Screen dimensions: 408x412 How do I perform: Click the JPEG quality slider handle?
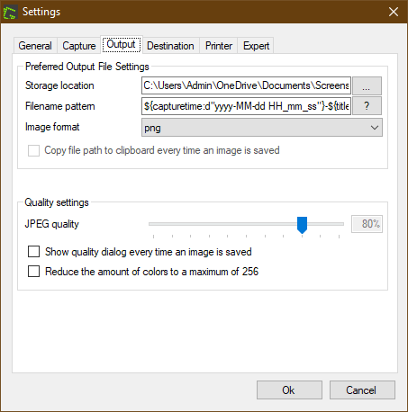click(302, 225)
